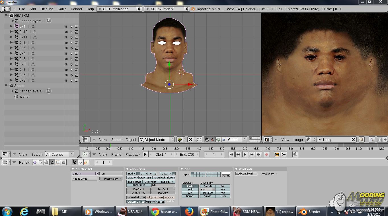
Task: Click the Add to Group button
Action: 84,179
